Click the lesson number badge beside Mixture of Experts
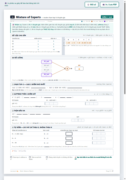The height and width of the screenshot is (180, 126). 12,17
